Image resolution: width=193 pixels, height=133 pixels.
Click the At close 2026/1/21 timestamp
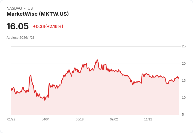click(x=20, y=38)
